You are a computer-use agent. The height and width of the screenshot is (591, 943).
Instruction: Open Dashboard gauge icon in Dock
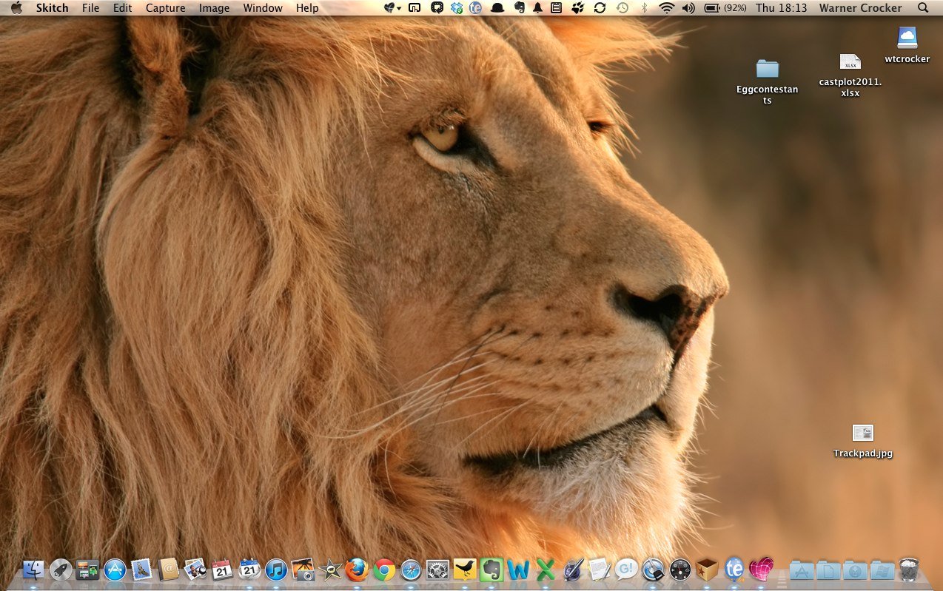(x=680, y=570)
